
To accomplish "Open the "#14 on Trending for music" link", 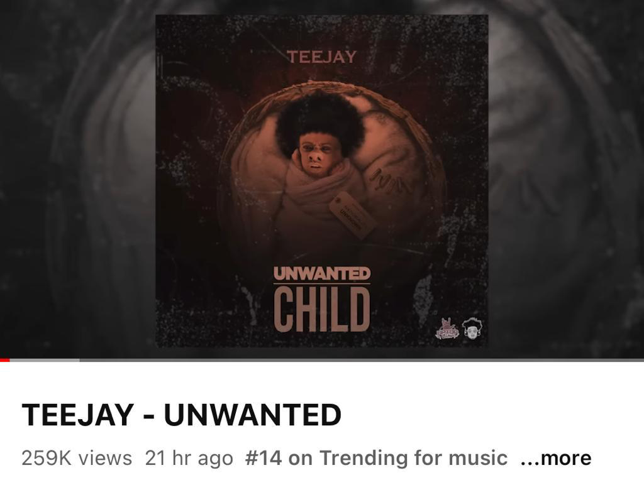I will tap(376, 458).
